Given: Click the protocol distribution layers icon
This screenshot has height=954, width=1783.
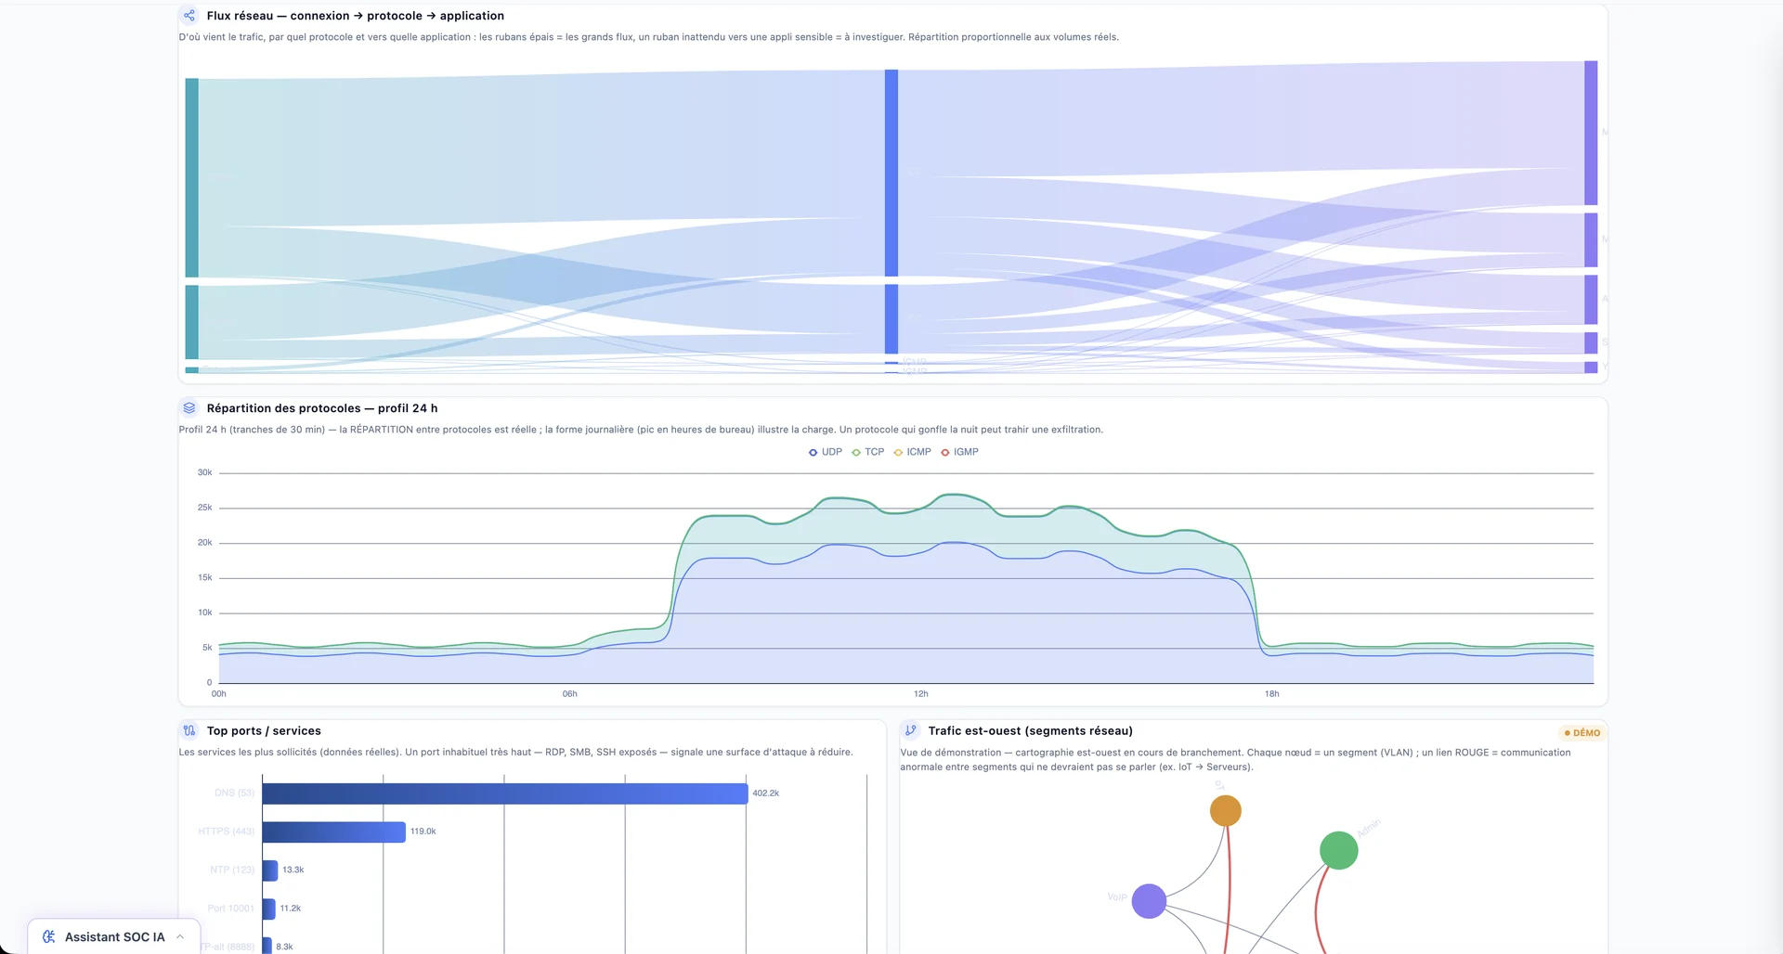Looking at the screenshot, I should [x=189, y=408].
